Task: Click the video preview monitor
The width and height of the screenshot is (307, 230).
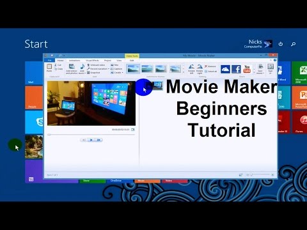Action: point(91,103)
